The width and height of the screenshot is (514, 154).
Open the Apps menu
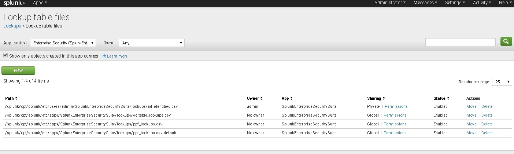coord(40,3)
